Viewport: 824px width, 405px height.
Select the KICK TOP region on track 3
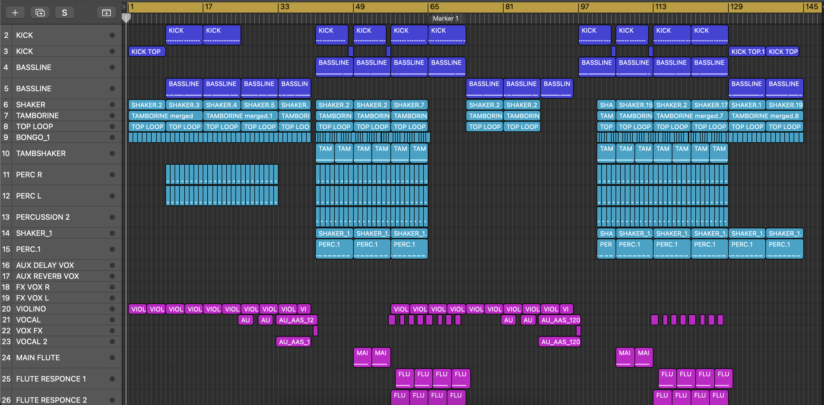[x=146, y=51]
